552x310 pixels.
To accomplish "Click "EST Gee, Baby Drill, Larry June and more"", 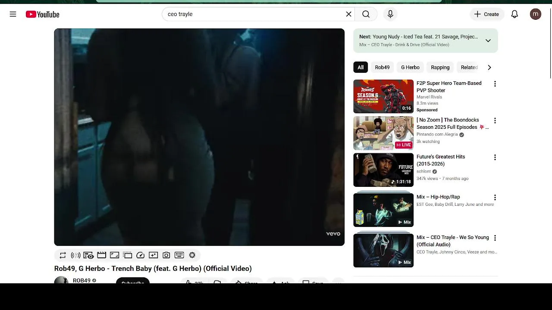I will coord(455,205).
